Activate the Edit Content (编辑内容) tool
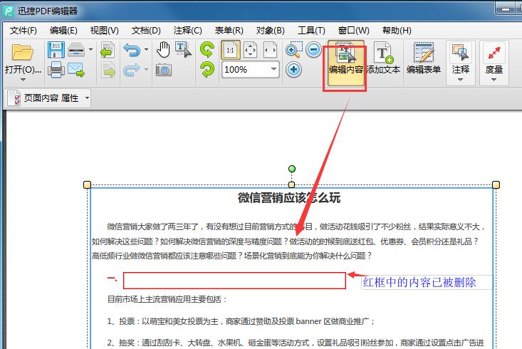The height and width of the screenshot is (349, 522). click(345, 62)
